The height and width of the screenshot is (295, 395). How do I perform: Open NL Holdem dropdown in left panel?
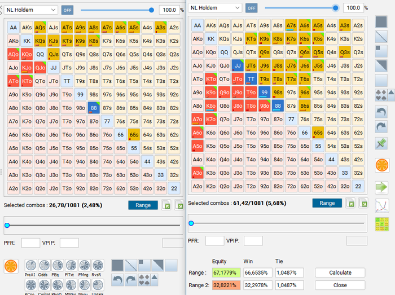point(31,10)
